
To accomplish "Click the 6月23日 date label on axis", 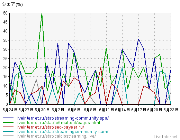I will click(171, 110).
